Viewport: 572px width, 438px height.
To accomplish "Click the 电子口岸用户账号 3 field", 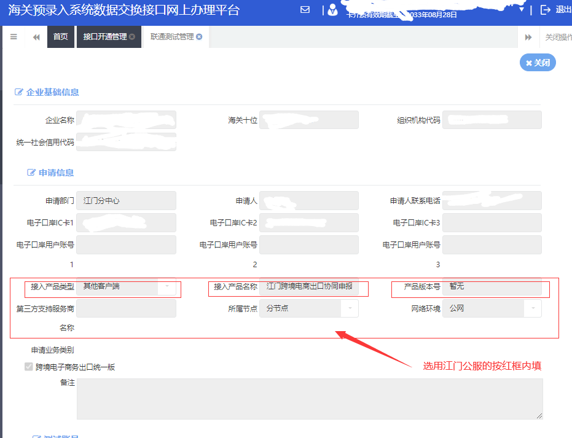I will (492, 244).
